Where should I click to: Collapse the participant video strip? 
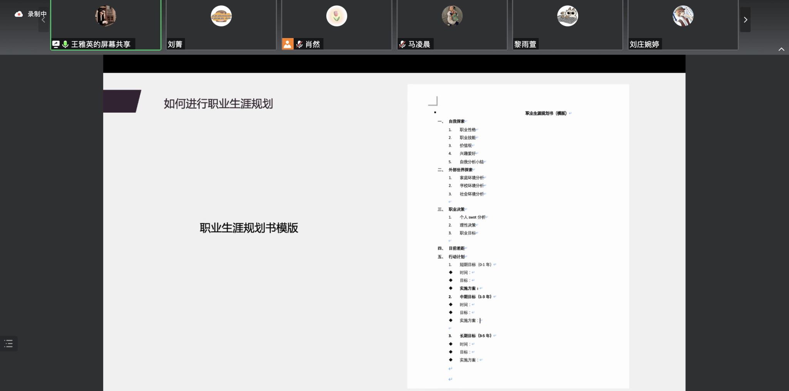click(x=781, y=49)
